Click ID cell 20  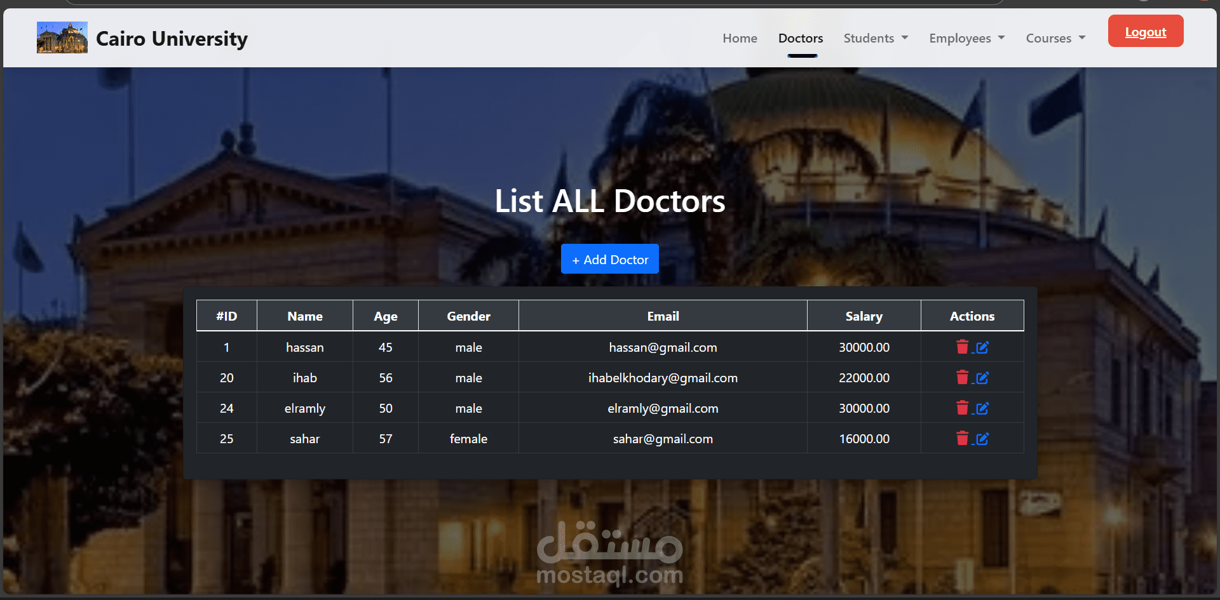227,378
